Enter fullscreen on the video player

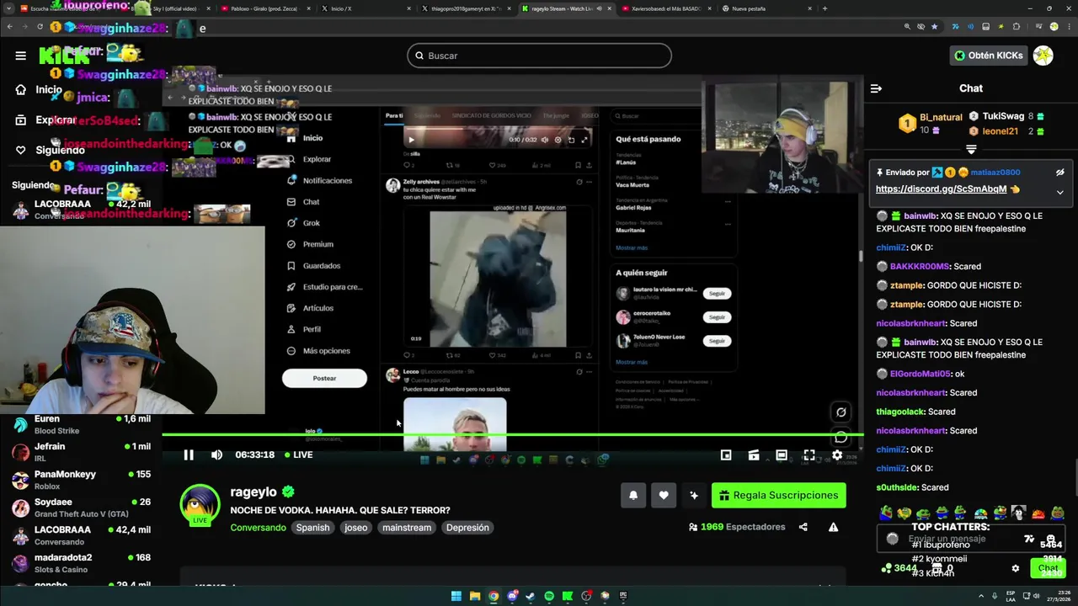(x=809, y=455)
